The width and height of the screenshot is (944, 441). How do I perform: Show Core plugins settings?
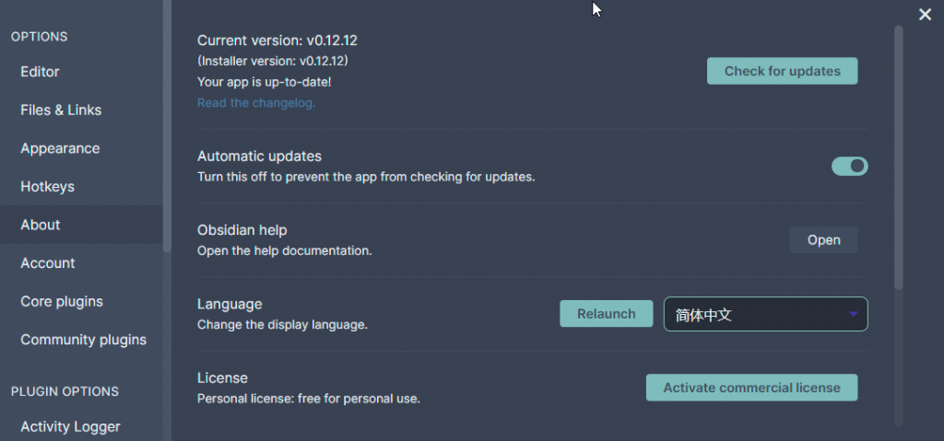pos(62,302)
